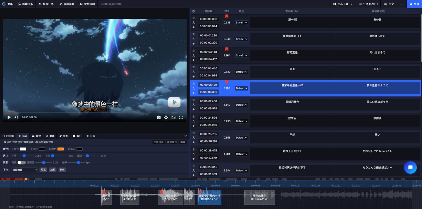Image resolution: width=422 pixels, height=209 pixels.
Task: Play the video from the control bar
Action: point(9,117)
